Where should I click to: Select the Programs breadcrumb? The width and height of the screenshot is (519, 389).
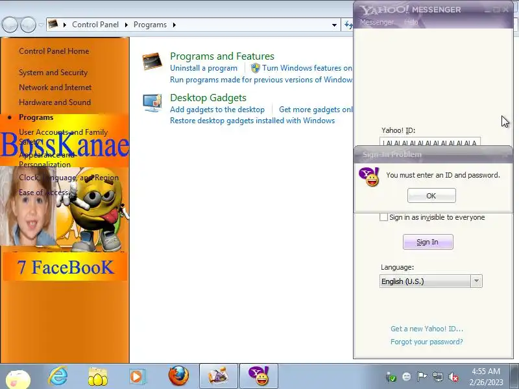point(150,25)
